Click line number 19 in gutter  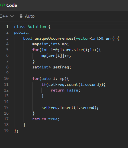pyautogui.click(x=6, y=131)
